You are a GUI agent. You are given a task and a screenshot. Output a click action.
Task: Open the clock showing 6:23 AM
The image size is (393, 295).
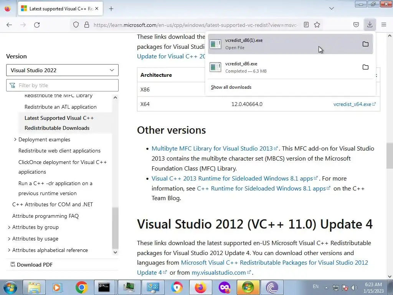point(373,288)
